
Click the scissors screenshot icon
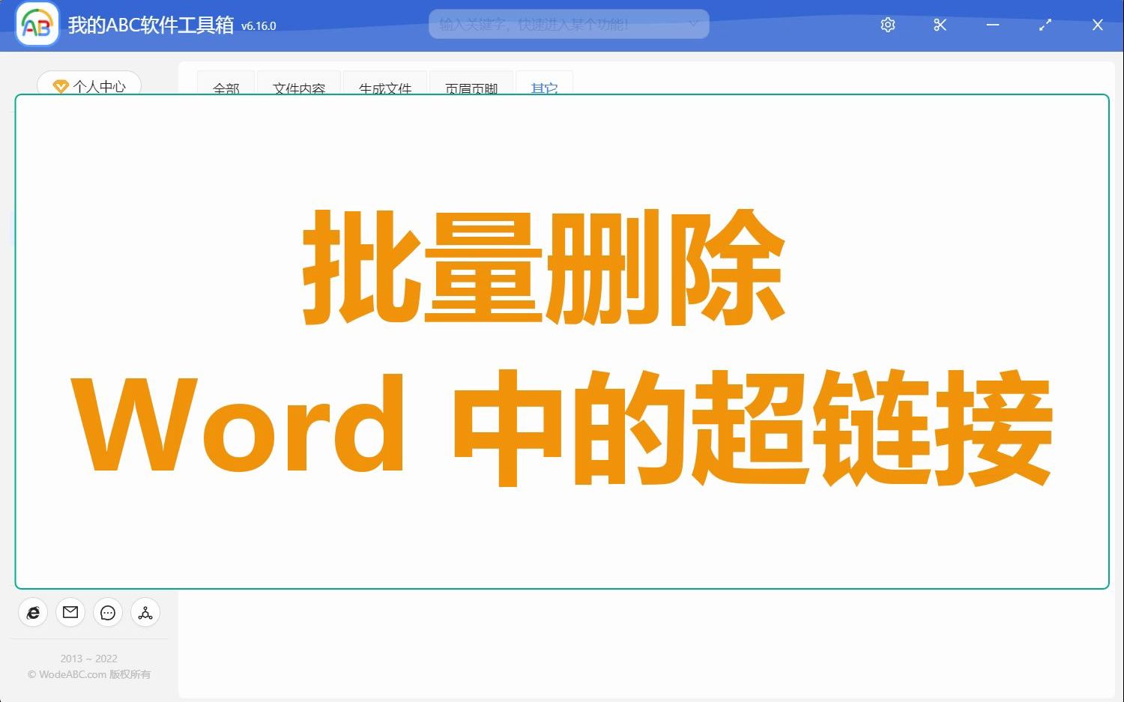coord(940,25)
